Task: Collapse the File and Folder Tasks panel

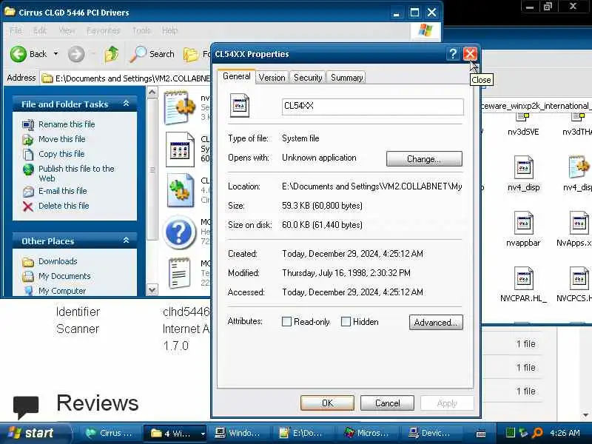Action: pyautogui.click(x=126, y=104)
